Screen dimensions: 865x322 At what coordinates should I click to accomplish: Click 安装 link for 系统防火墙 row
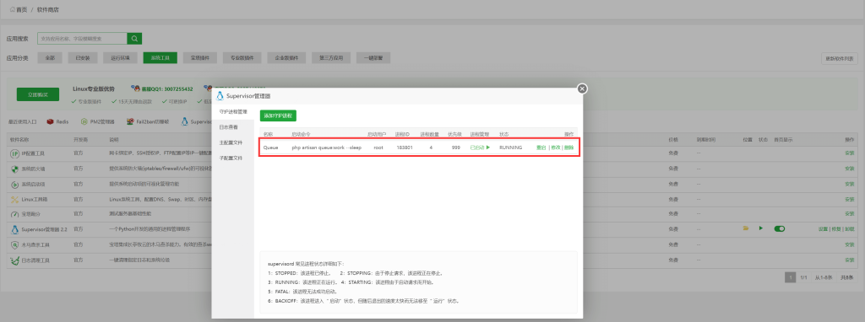click(x=850, y=169)
